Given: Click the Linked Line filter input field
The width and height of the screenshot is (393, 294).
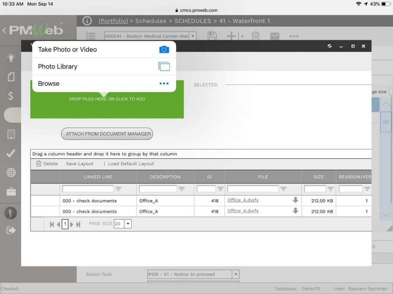Looking at the screenshot, I should click(88, 189).
